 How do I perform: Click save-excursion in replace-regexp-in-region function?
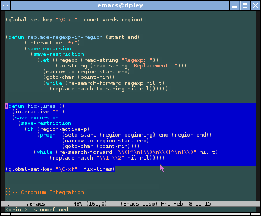pyautogui.click(x=49, y=49)
